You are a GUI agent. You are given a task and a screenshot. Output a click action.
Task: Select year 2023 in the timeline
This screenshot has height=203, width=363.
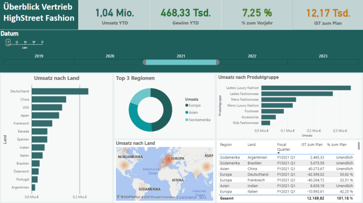(323, 62)
